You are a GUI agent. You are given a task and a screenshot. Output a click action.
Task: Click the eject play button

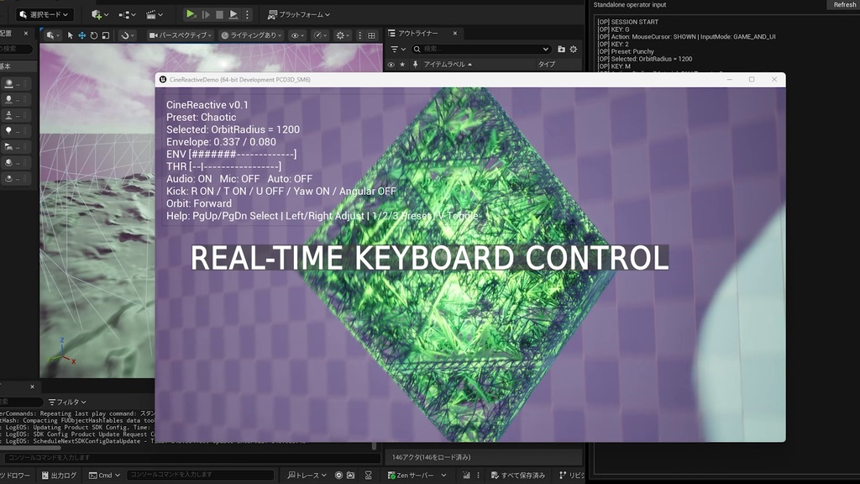(233, 14)
